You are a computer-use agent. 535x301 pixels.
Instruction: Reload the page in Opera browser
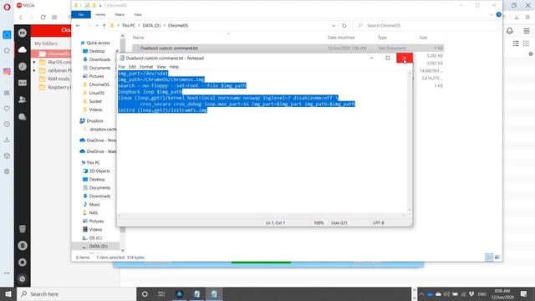(43, 17)
